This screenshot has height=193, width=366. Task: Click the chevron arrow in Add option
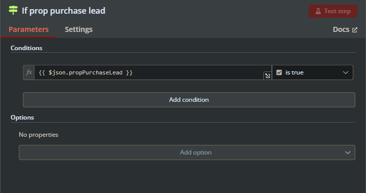(348, 152)
